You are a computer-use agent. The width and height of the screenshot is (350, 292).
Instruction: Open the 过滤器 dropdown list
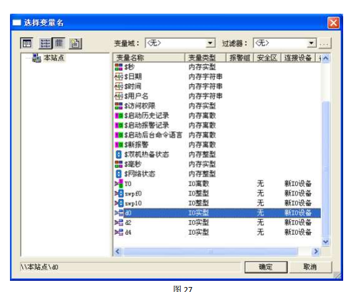[x=311, y=43]
